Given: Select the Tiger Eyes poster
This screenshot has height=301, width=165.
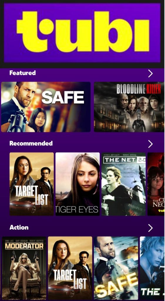Looking at the screenshot, I should click(x=78, y=184).
